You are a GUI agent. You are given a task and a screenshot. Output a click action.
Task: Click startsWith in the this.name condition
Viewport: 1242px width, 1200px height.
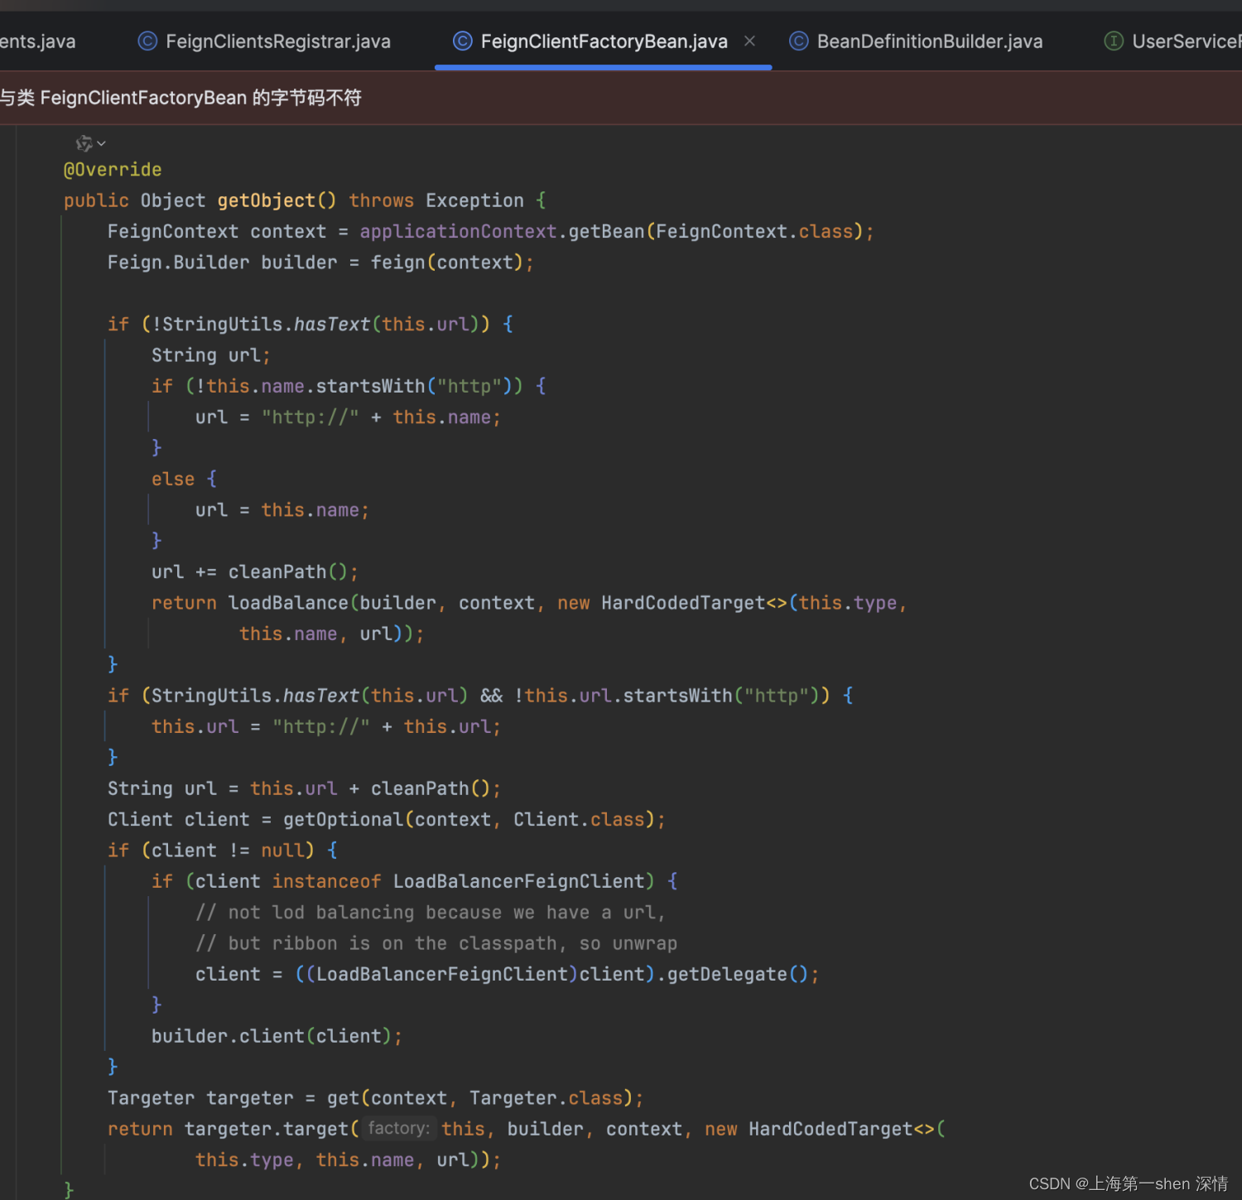click(370, 386)
